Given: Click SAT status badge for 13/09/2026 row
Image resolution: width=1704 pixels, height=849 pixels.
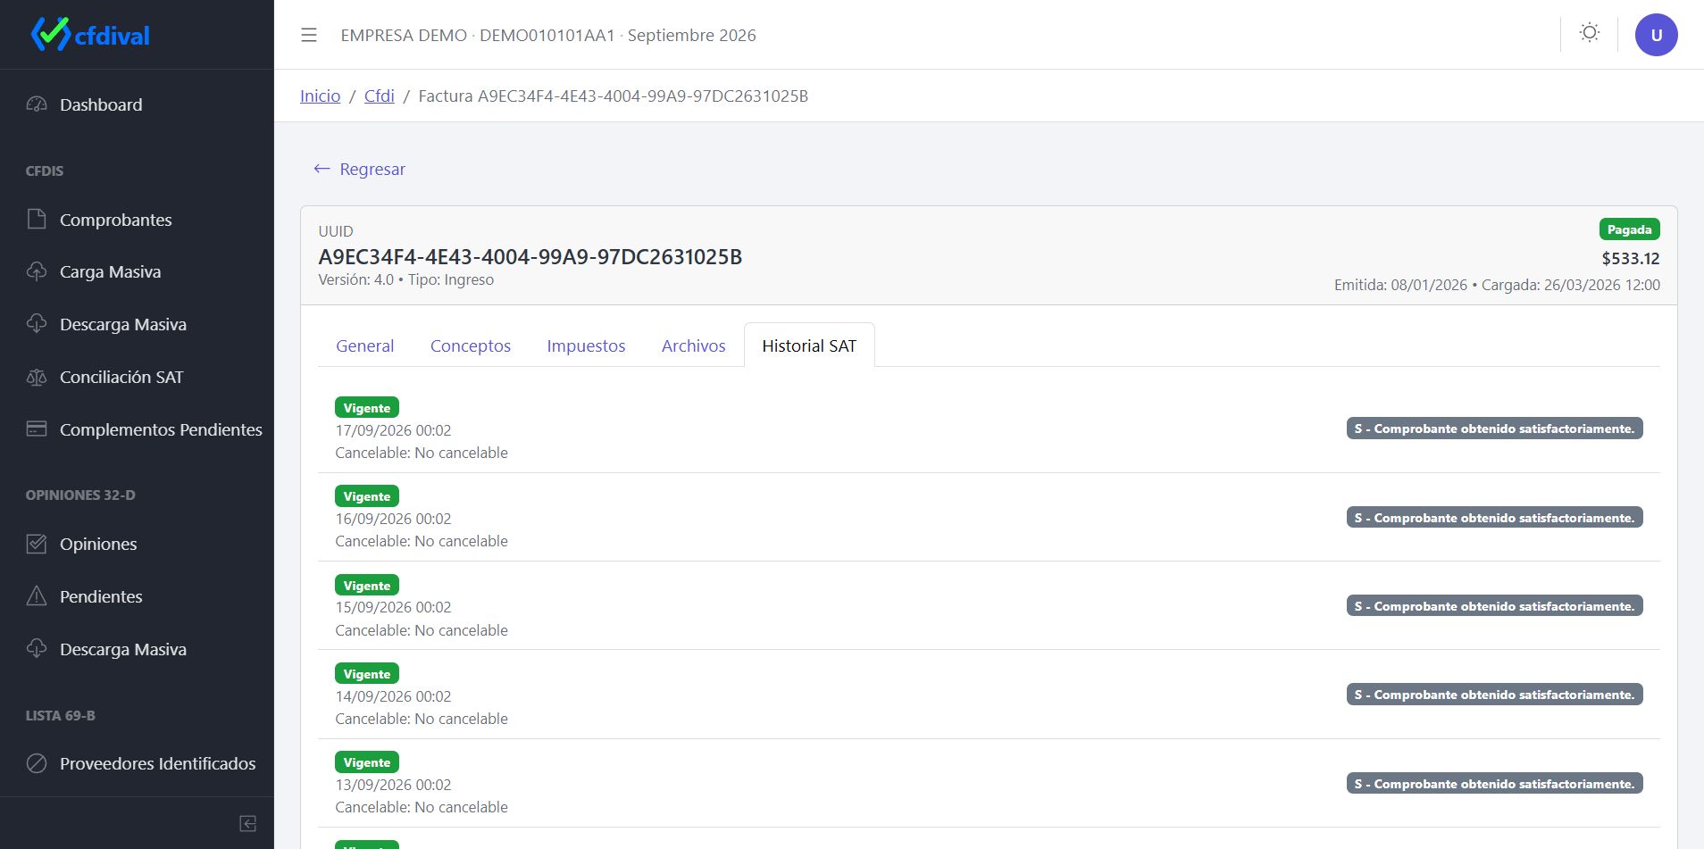Looking at the screenshot, I should [x=1494, y=784].
